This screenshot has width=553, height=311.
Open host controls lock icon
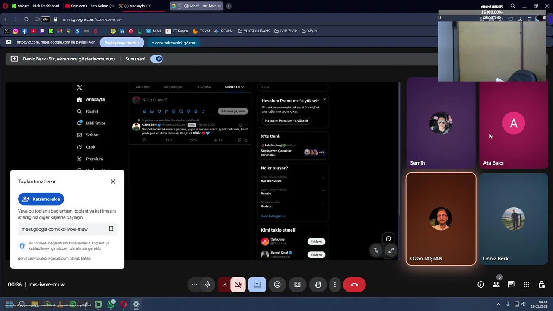pyautogui.click(x=541, y=285)
